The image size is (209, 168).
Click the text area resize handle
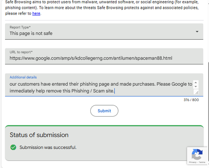pyautogui.click(x=197, y=92)
